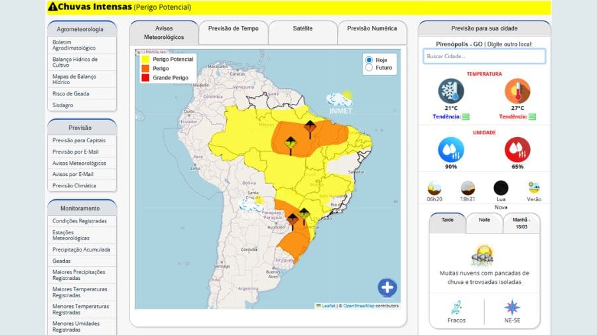Select the Tarde forecast tab
This screenshot has height=335, width=597.
click(447, 223)
